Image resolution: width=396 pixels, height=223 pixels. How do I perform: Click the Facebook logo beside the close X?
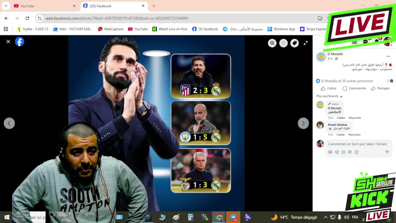tap(19, 42)
